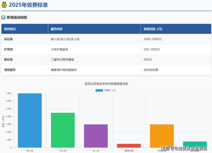The image size is (212, 153).
Task: Click the 2025年收费标准 heading text
Action: coord(28,5)
